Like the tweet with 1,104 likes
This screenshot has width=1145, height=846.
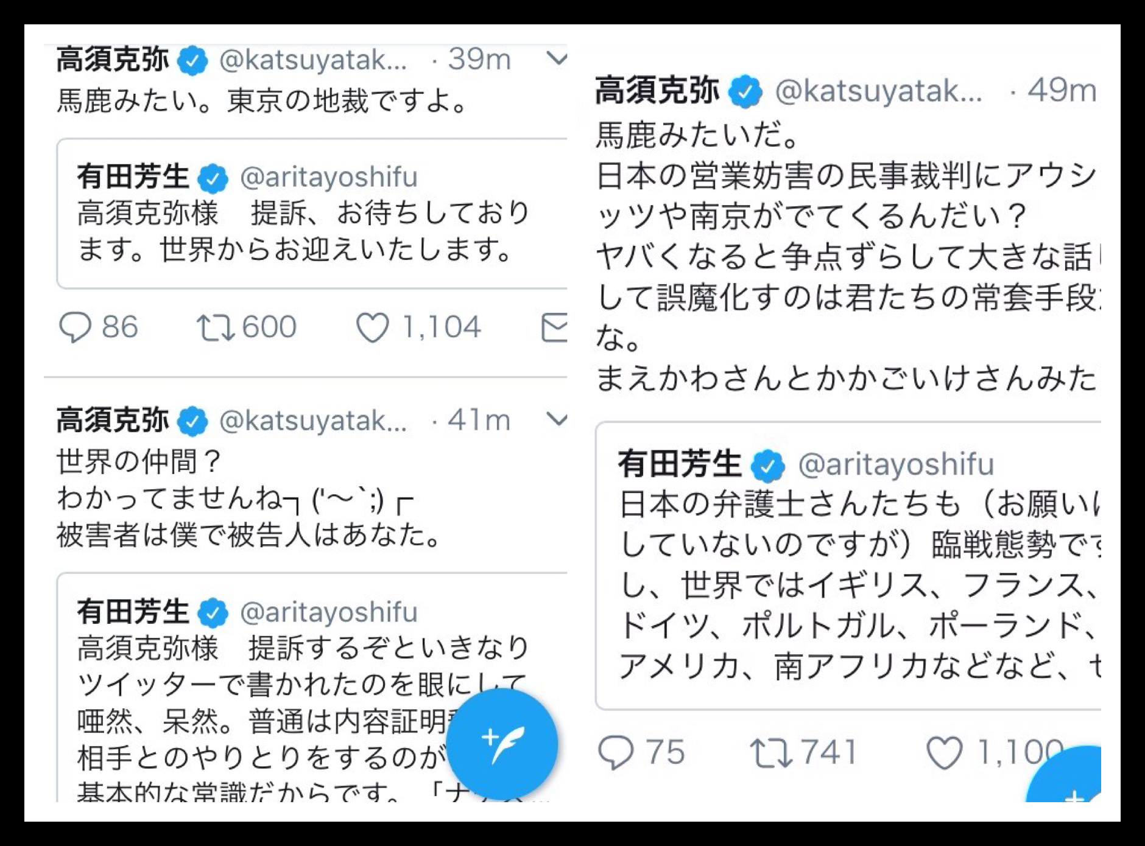(x=372, y=328)
